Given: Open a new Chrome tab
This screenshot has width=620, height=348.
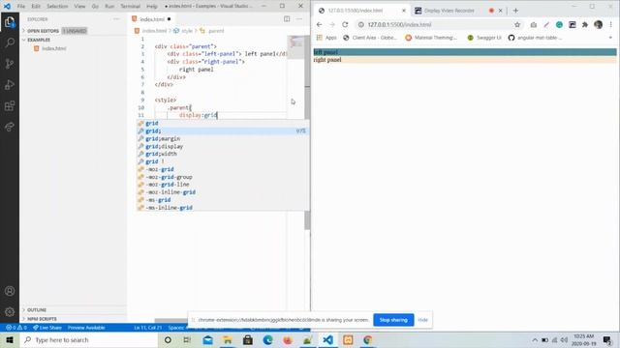Looking at the screenshot, I should coord(515,11).
